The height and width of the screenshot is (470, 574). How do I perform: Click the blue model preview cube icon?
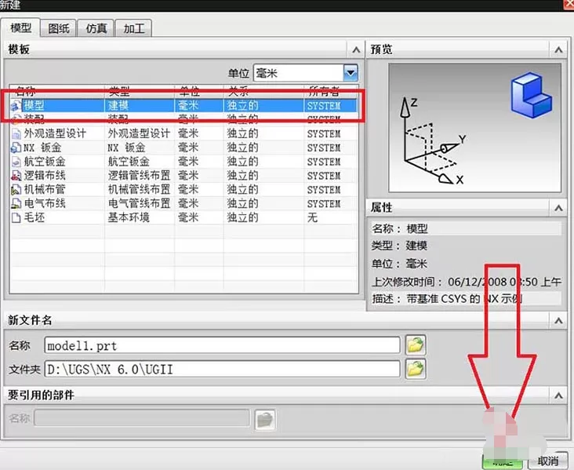point(531,95)
